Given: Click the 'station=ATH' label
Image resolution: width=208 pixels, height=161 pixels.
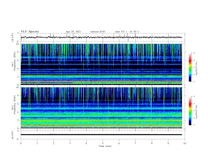Looking at the screenshot, I should (x=97, y=32).
